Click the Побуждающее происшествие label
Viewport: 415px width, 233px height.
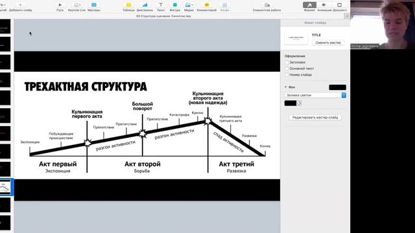[x=61, y=136]
